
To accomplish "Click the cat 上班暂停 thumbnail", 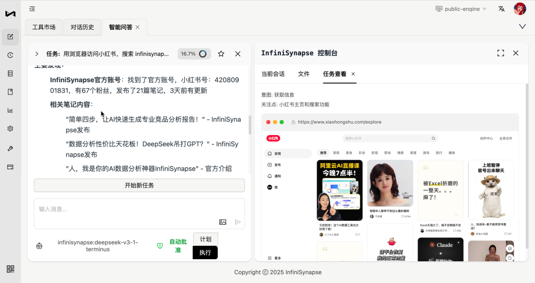I will tap(491, 190).
